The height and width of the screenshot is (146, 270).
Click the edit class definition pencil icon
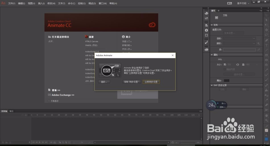[258, 50]
